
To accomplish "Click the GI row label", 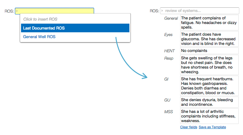I will pos(166,79).
